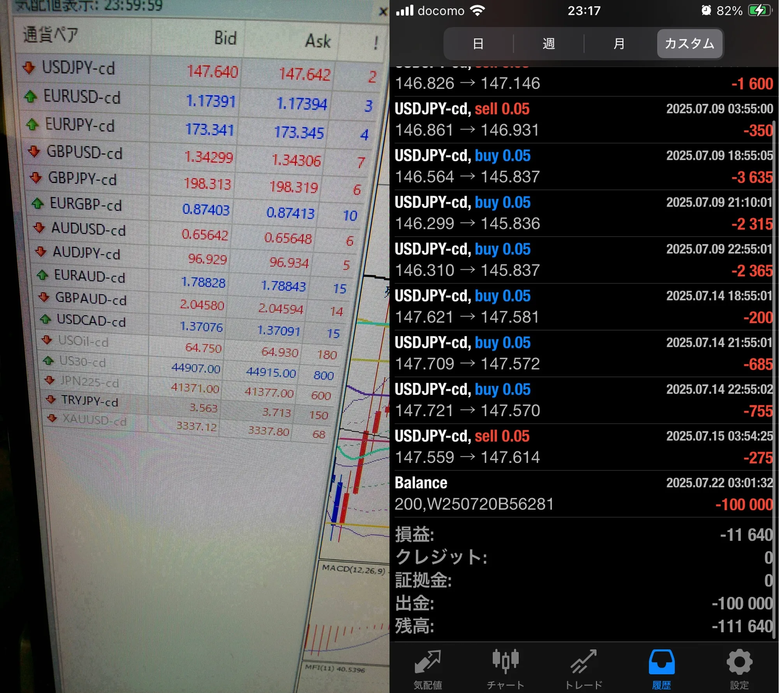Click the 通貨ペア column header

pos(51,35)
